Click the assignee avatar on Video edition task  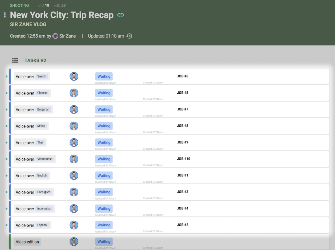(x=74, y=242)
